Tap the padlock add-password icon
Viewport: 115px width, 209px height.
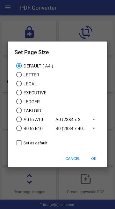[x=29, y=32]
